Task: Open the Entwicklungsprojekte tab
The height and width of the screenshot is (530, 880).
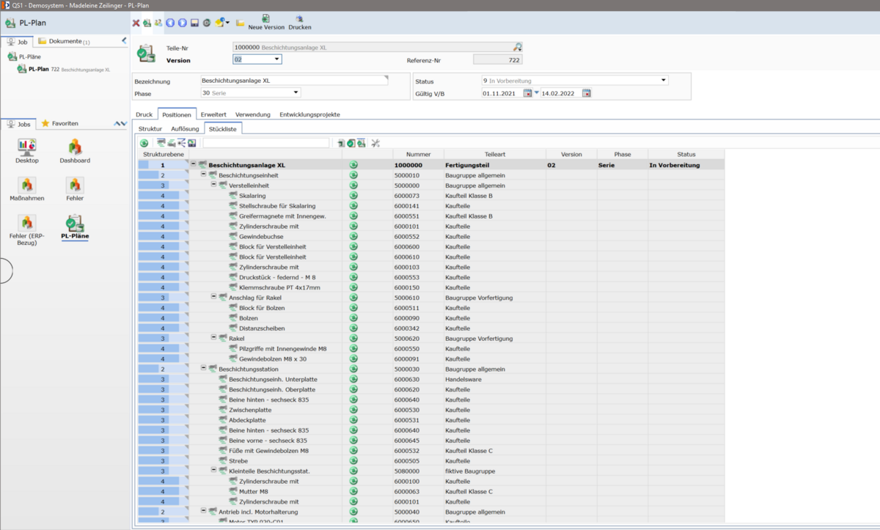Action: coord(309,114)
